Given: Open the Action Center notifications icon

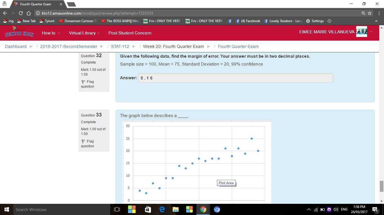Looking at the screenshot, I should (x=375, y=209).
